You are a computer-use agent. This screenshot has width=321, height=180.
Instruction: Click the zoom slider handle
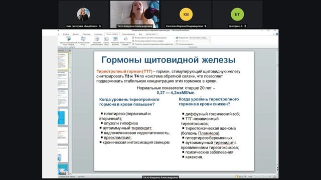coord(263,176)
